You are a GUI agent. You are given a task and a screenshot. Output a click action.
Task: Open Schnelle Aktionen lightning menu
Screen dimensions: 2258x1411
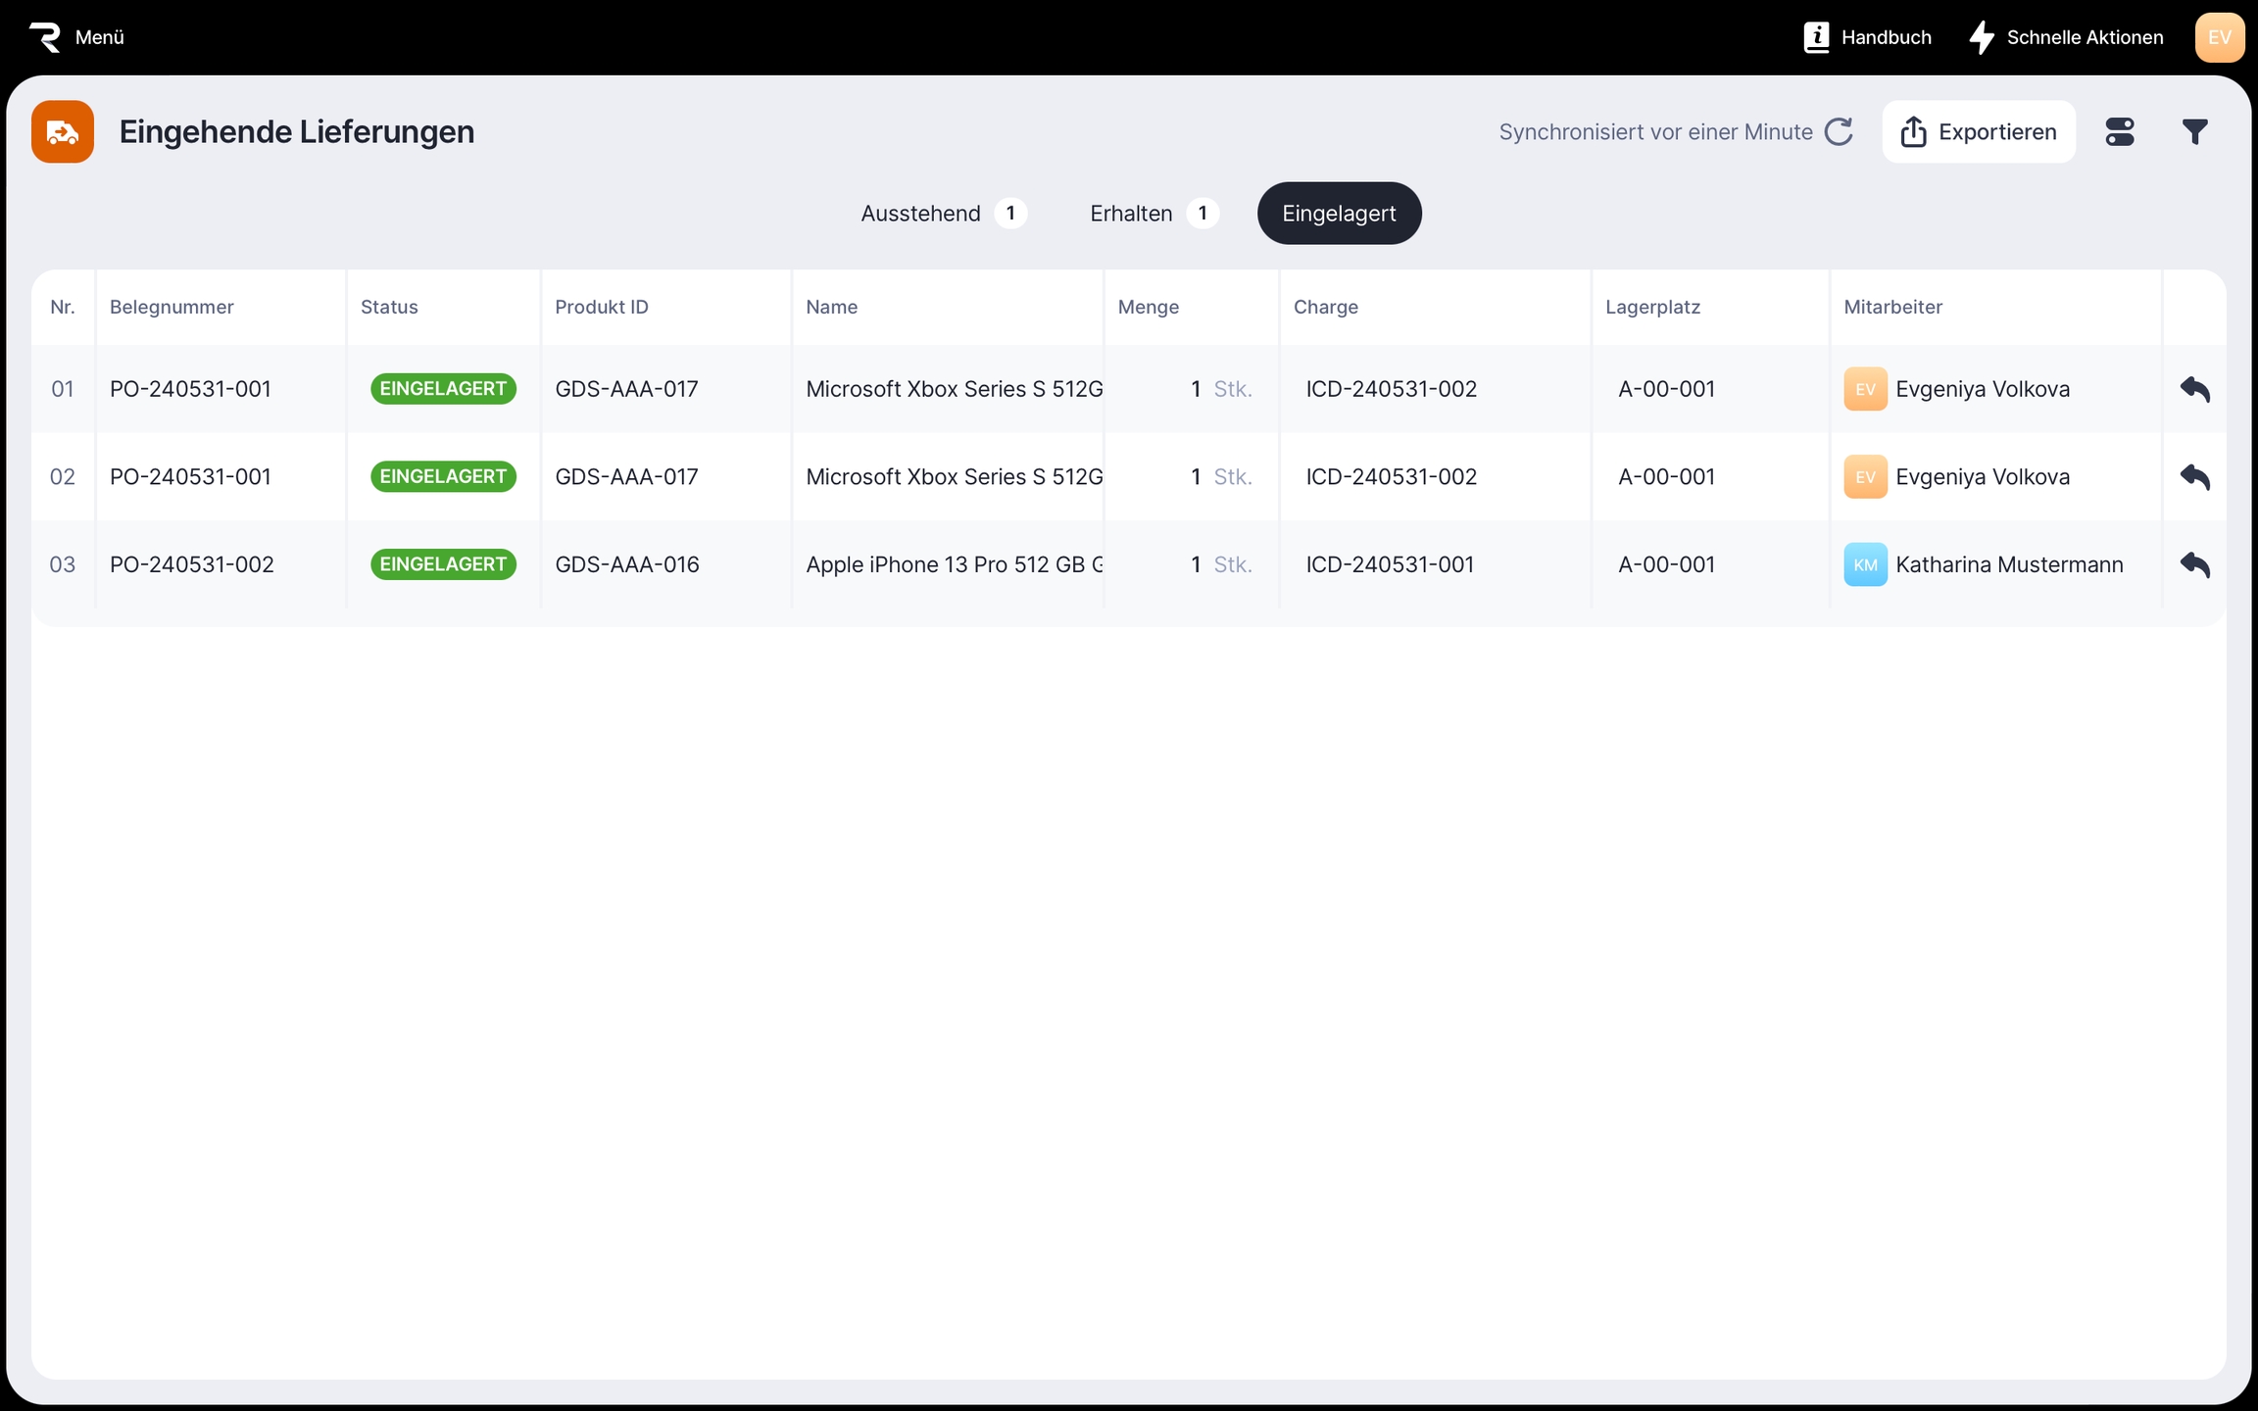(2066, 37)
